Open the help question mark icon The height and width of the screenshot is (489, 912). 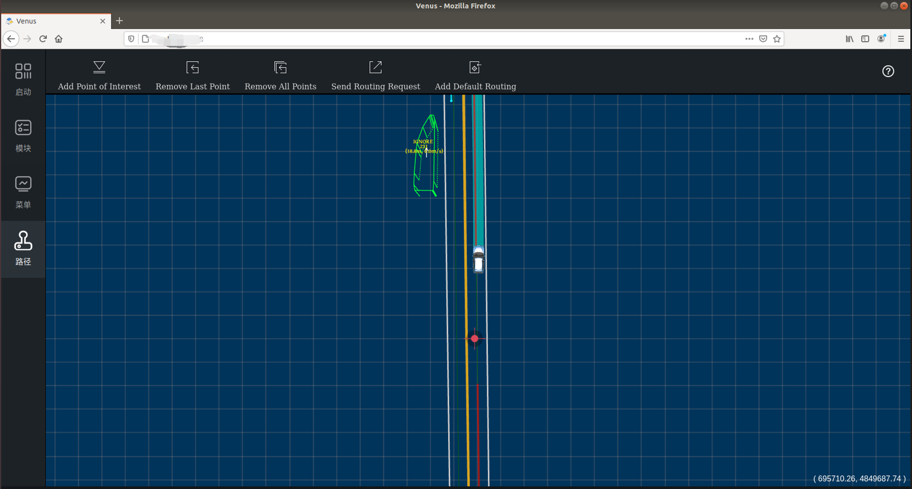point(888,71)
